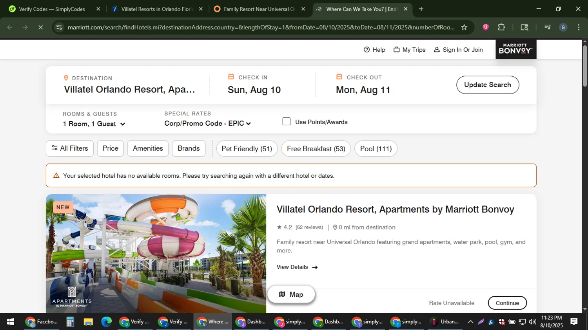Open Villatel Orlando Resort hotel title link
This screenshot has height=330, width=588.
point(395,209)
